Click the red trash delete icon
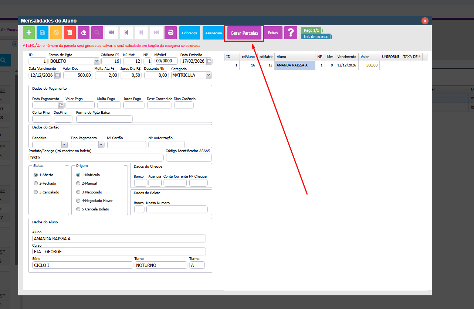The image size is (474, 309). tap(70, 33)
